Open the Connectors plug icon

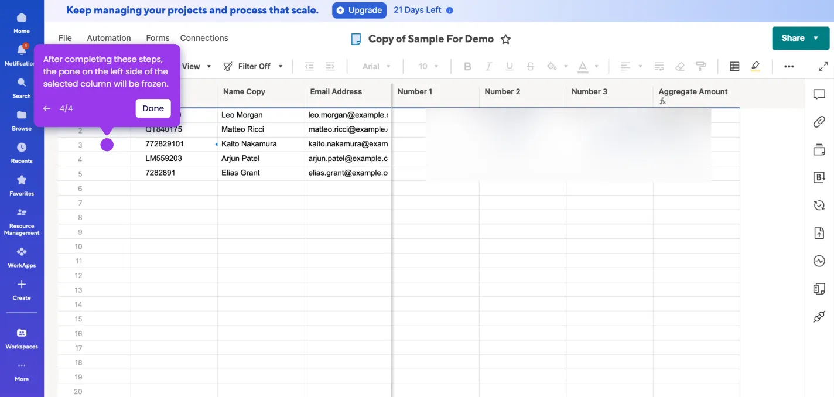(x=819, y=317)
